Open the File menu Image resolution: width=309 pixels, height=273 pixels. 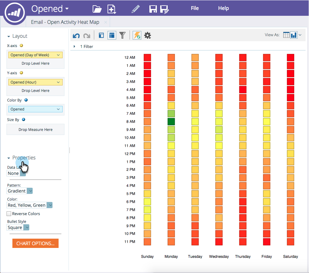[x=195, y=8]
